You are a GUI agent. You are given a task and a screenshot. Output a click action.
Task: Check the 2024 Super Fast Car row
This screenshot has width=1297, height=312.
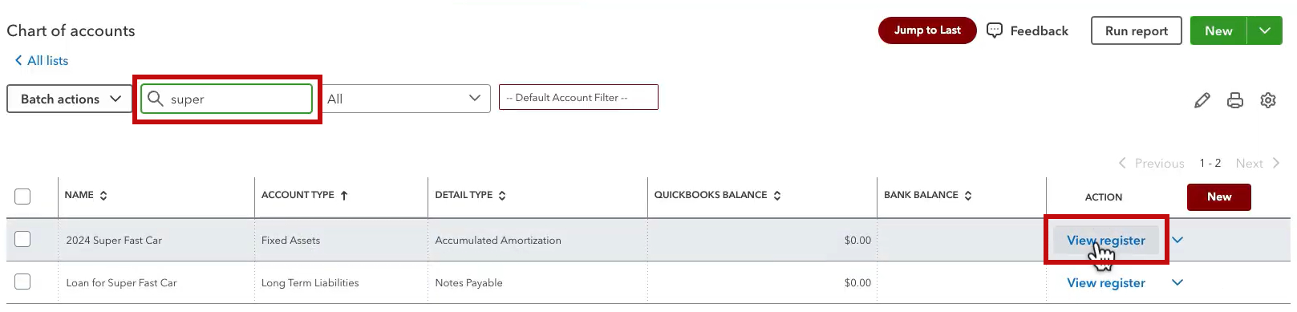pyautogui.click(x=22, y=239)
